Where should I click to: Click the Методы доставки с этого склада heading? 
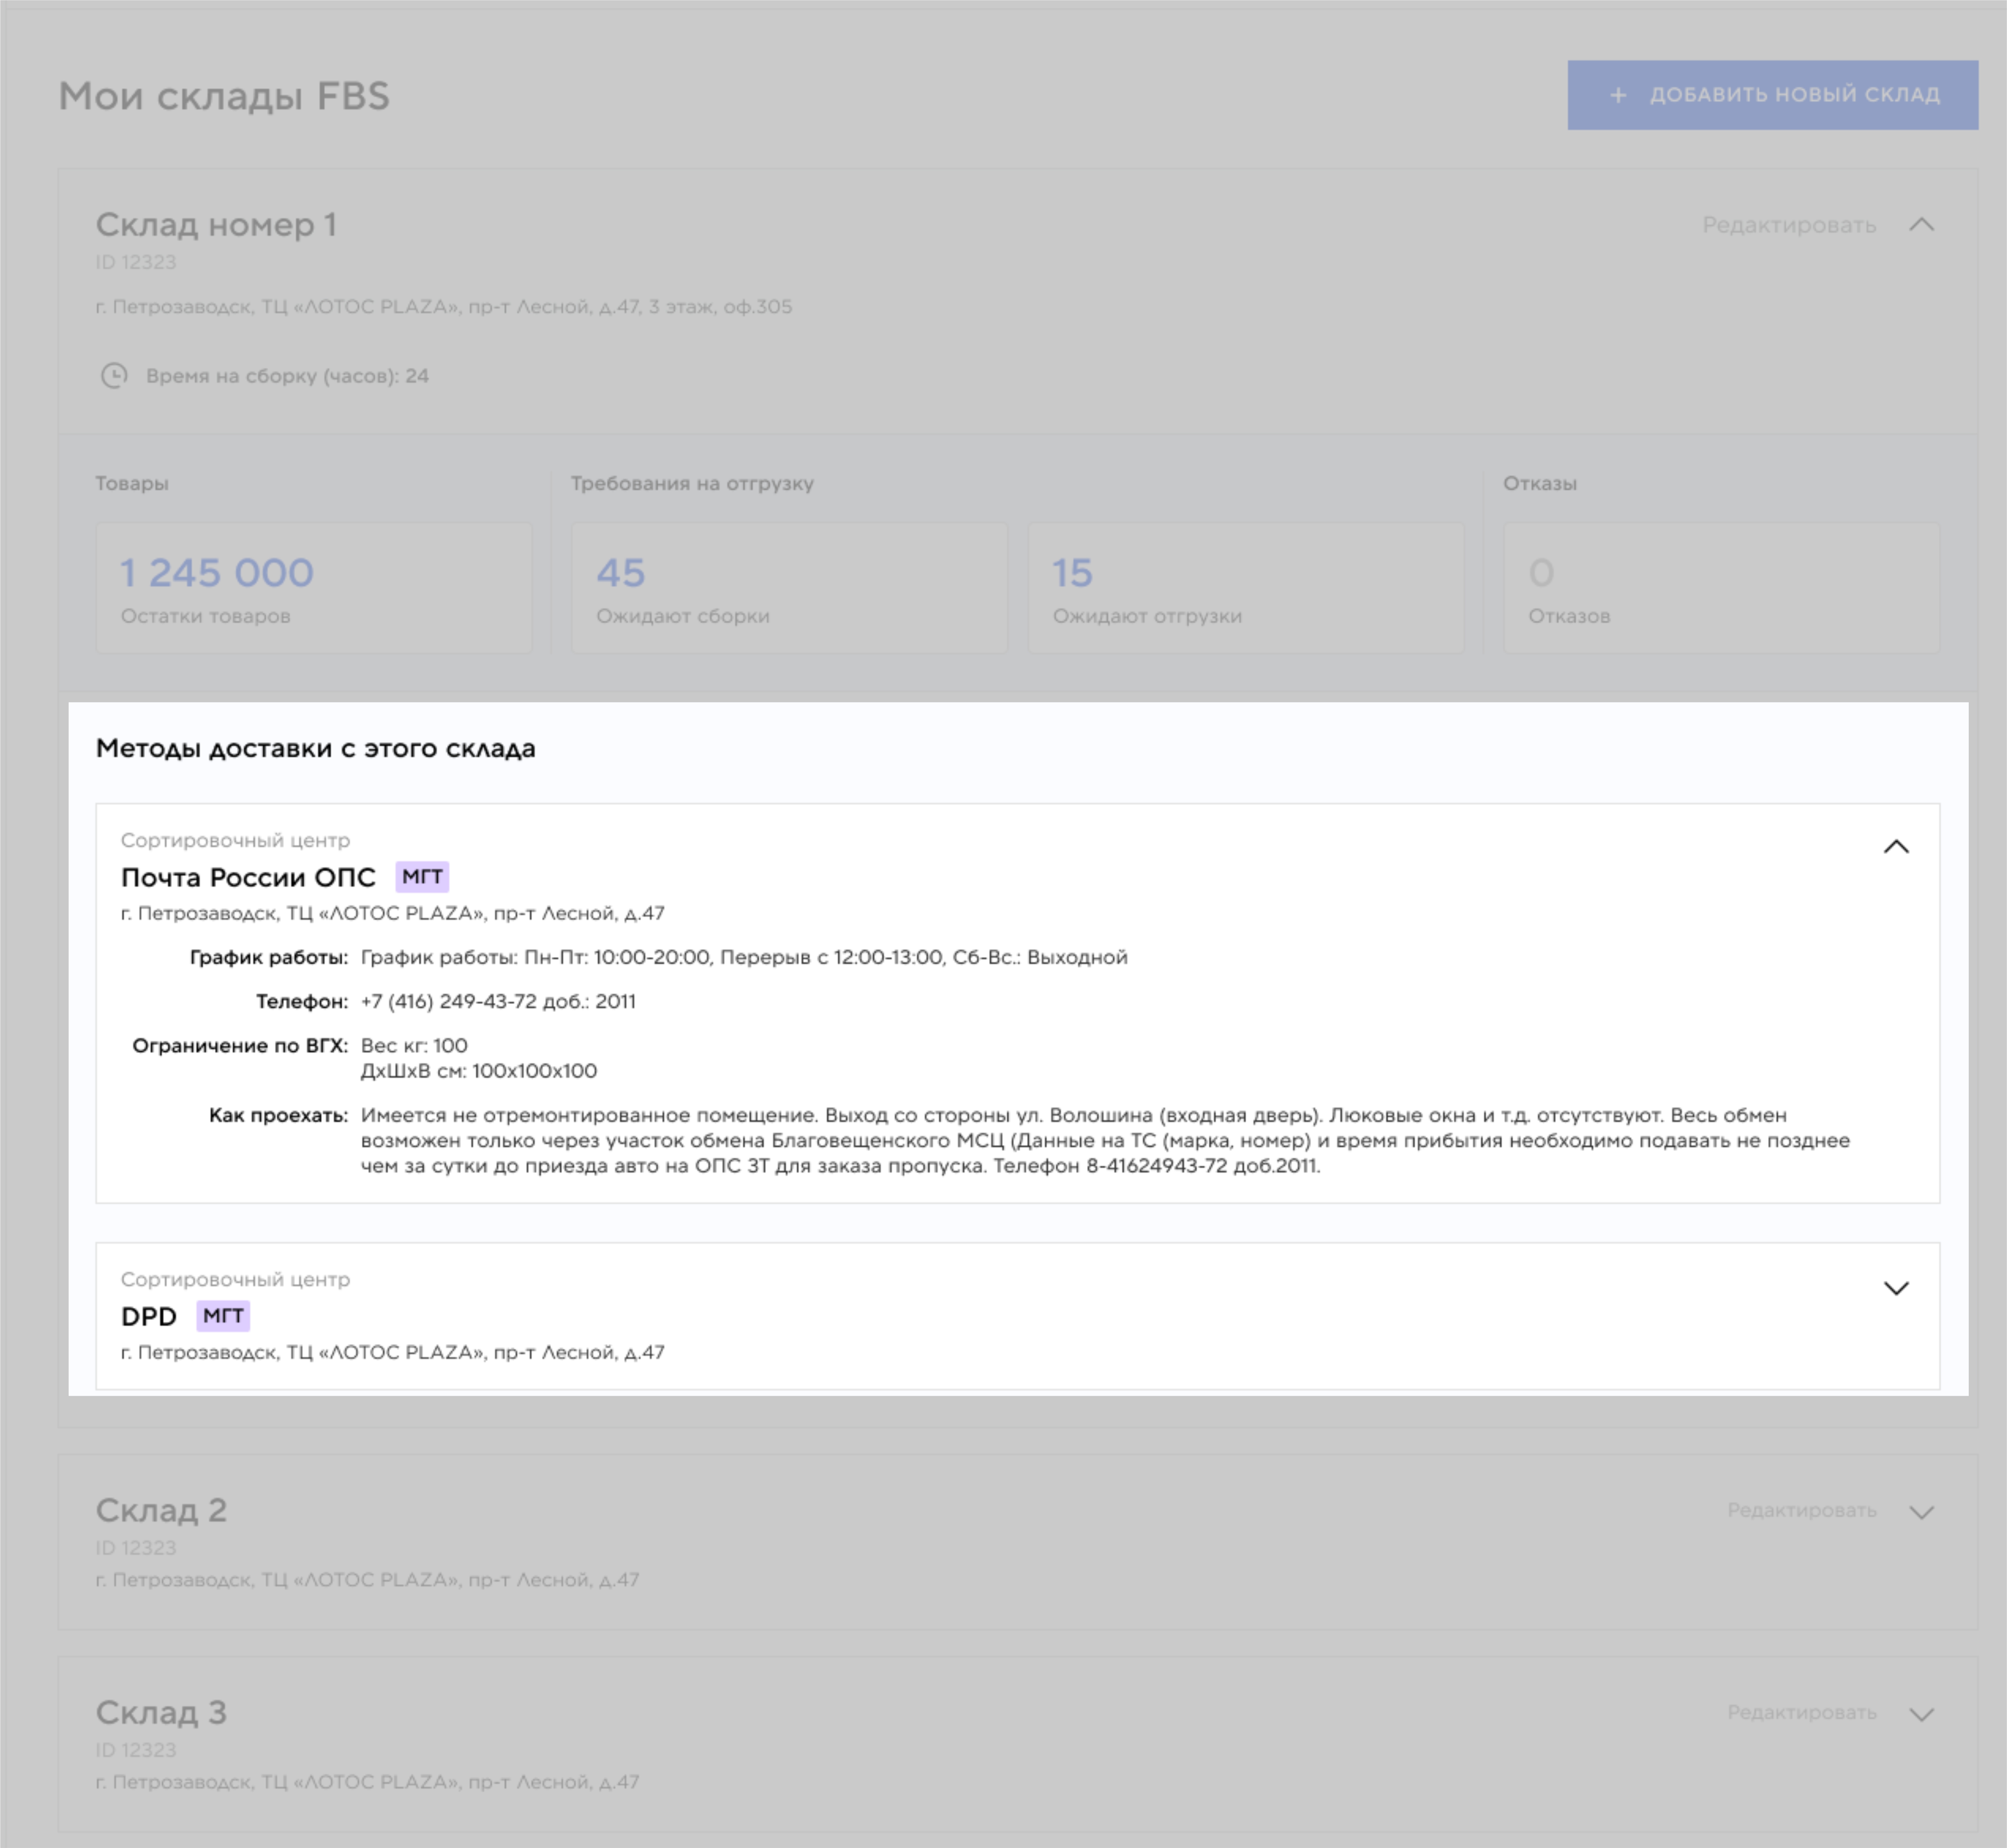click(315, 748)
